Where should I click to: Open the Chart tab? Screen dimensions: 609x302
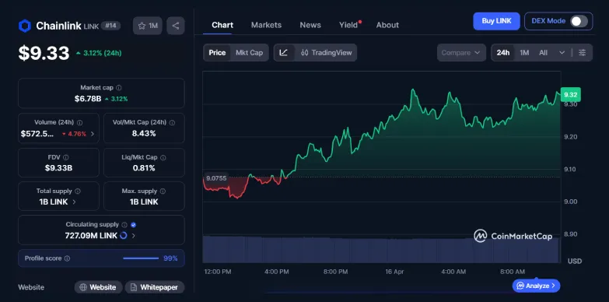tap(222, 25)
